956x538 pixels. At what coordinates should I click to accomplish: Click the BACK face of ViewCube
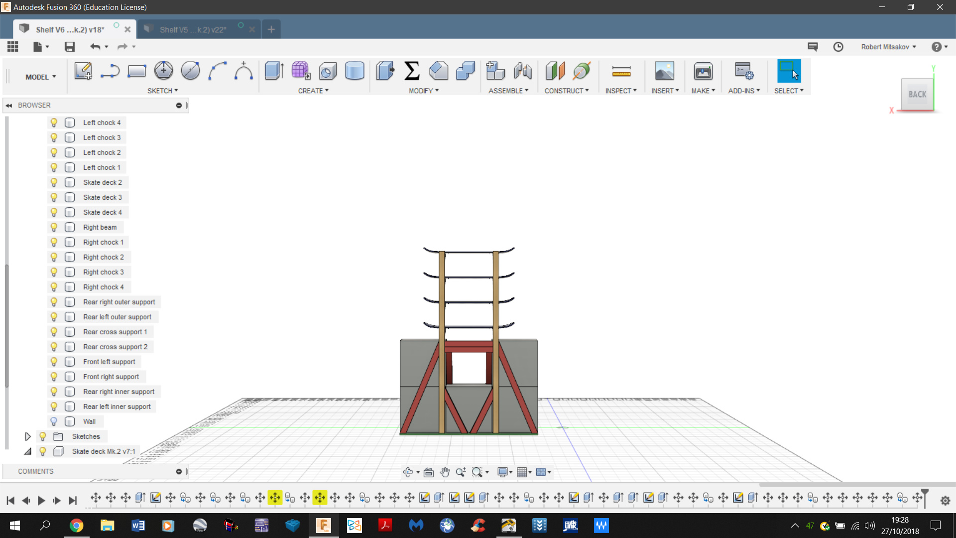(x=917, y=94)
